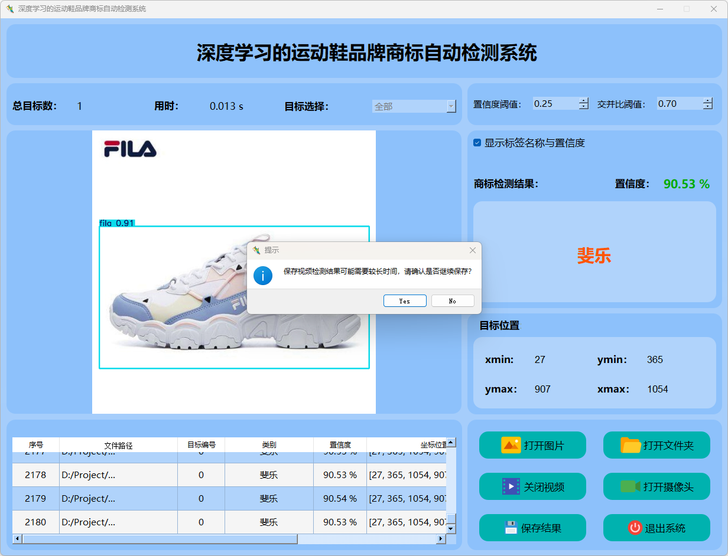Click the film icon on 关闭视频 button
This screenshot has height=556, width=728.
tap(511, 486)
